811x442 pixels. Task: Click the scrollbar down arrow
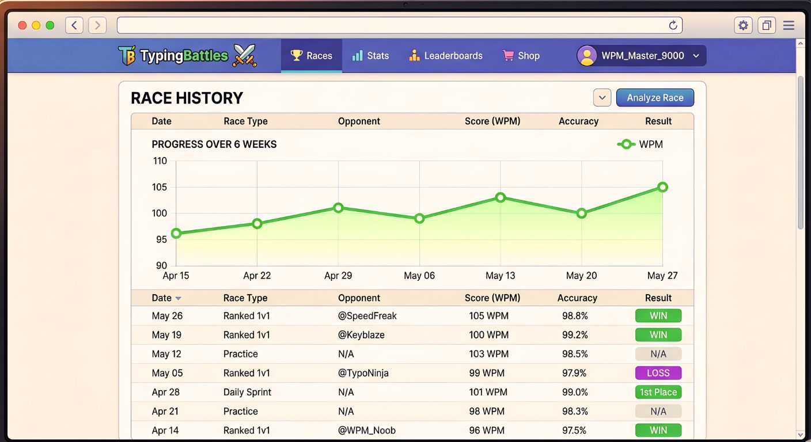click(x=800, y=435)
